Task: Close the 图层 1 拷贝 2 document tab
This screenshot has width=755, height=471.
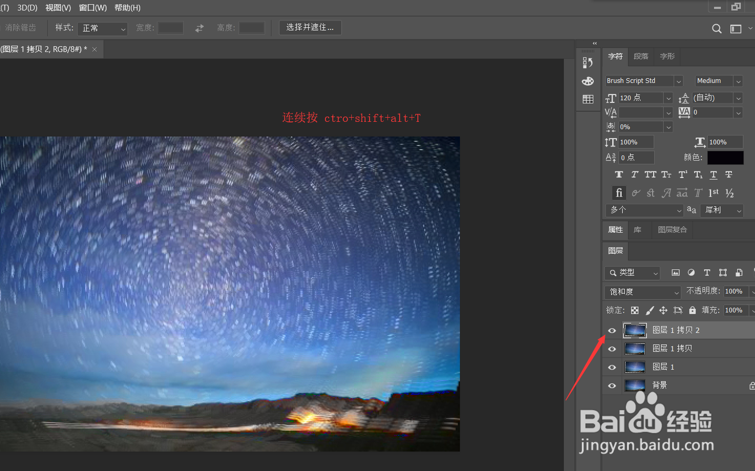Action: tap(95, 49)
